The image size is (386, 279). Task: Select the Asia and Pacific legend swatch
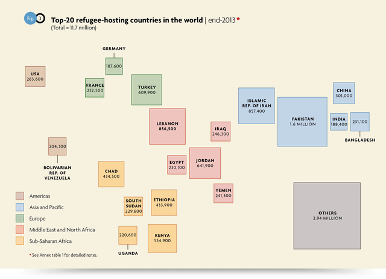[x=20, y=207]
